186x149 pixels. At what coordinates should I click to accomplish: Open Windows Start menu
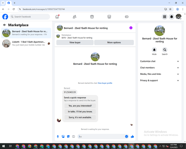tap(3, 146)
